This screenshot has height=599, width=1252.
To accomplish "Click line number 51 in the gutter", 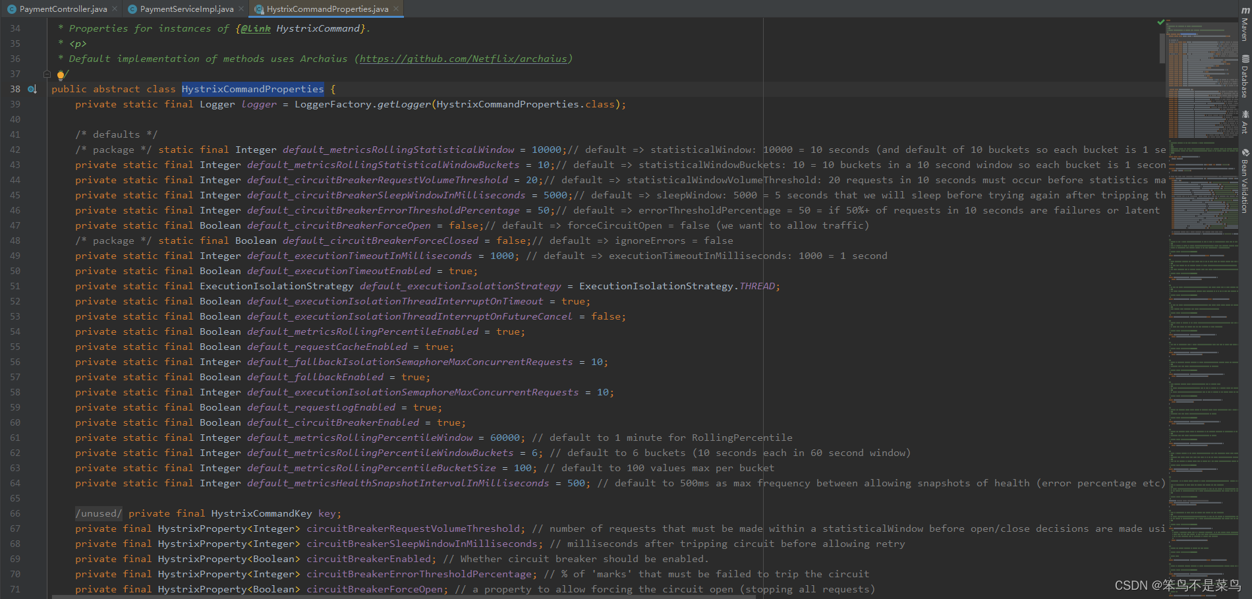I will pos(15,286).
